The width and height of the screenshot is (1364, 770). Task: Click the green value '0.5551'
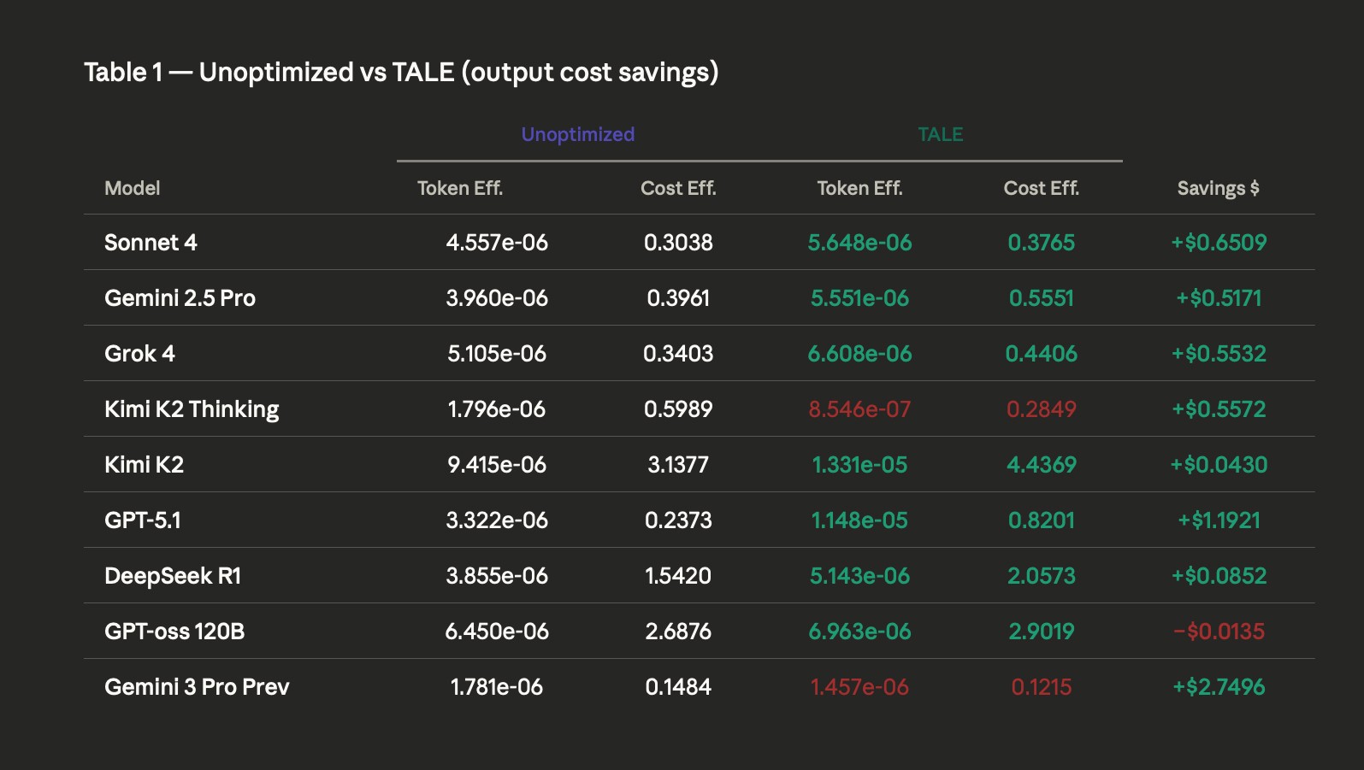click(x=1042, y=298)
